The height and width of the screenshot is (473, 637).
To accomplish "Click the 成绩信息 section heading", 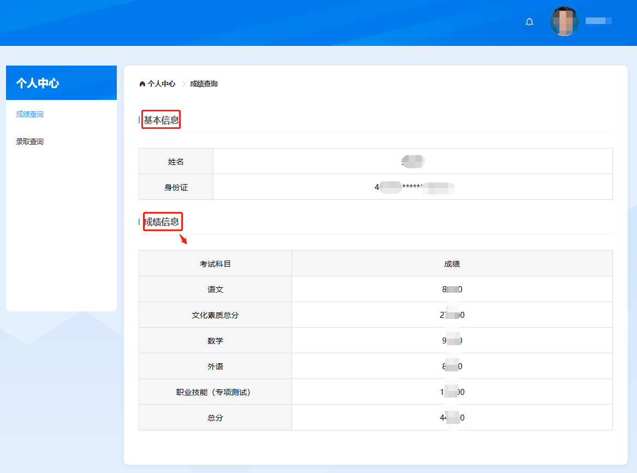I will click(161, 222).
